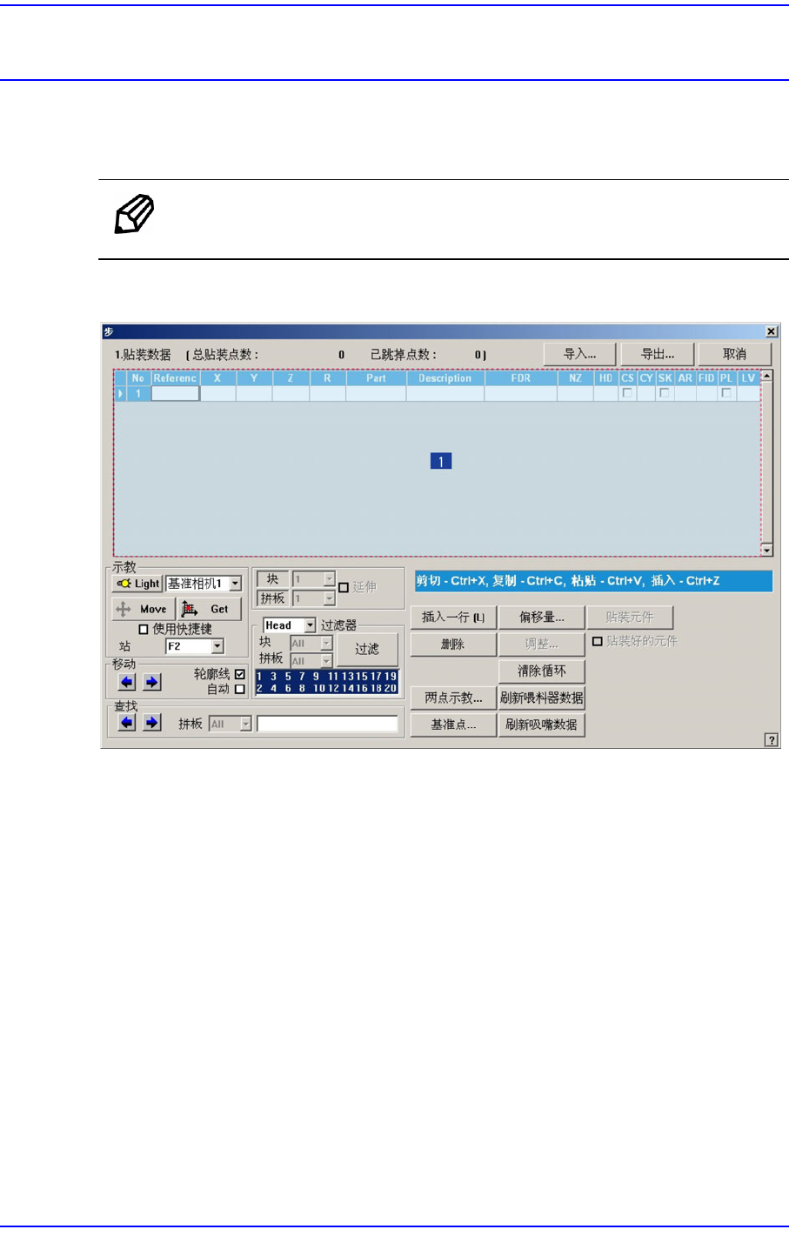
Task: Click the Part column header
Action: point(376,378)
